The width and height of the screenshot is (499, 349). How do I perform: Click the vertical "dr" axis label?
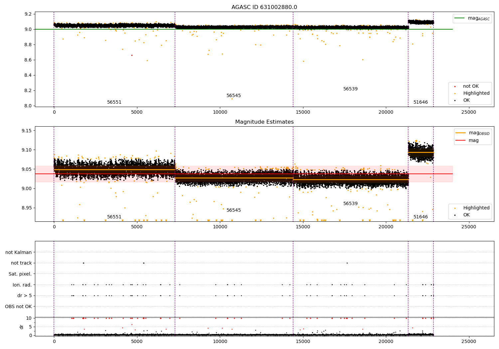22,327
